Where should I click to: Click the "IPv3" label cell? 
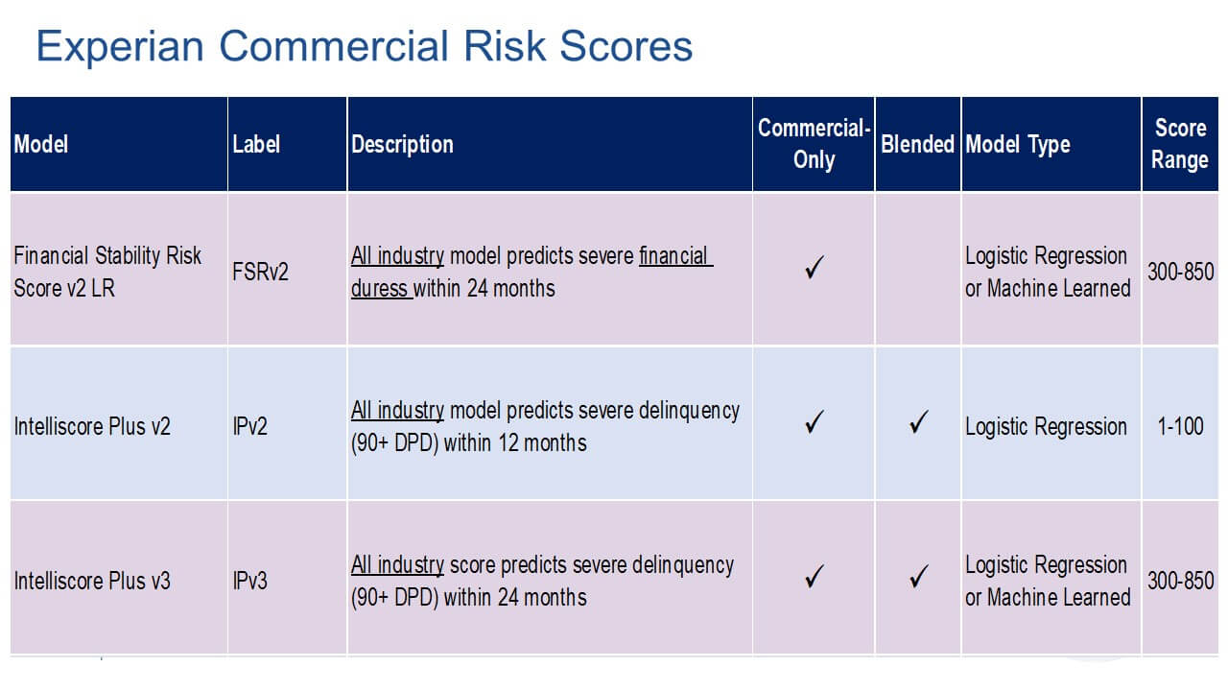(249, 581)
